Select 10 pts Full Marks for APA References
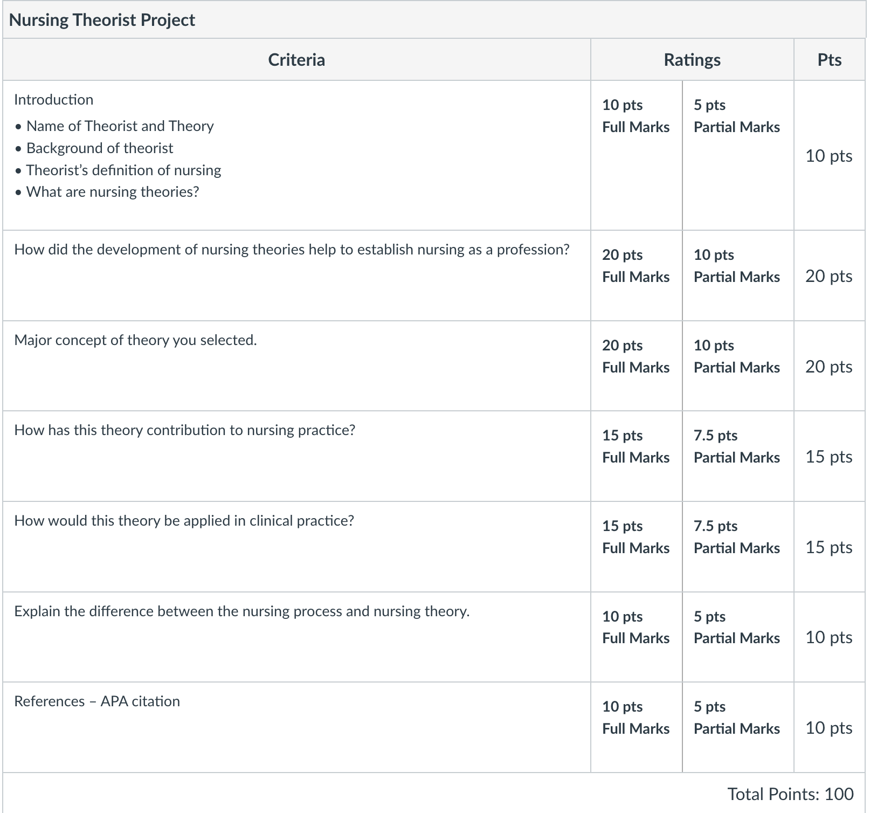The width and height of the screenshot is (870, 813). [x=636, y=727]
